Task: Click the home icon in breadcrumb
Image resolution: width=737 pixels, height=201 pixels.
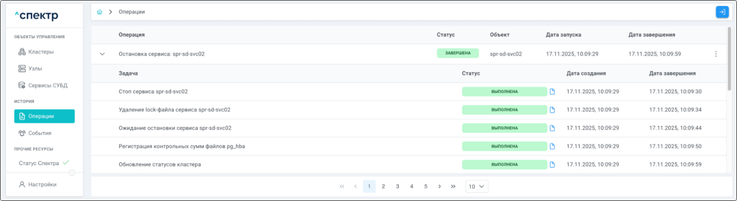Action: (99, 12)
